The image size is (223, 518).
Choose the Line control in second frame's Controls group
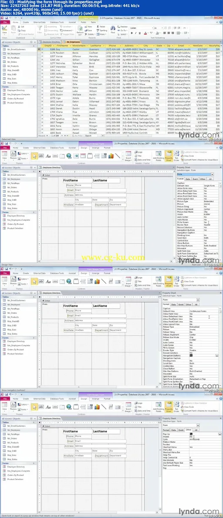pos(118,156)
